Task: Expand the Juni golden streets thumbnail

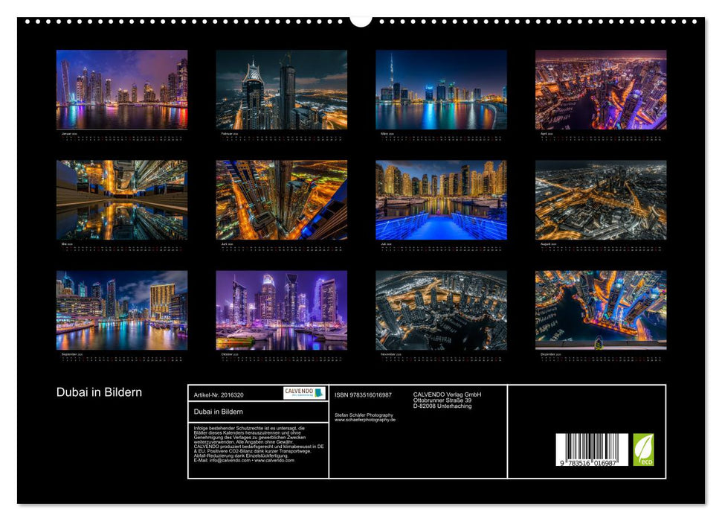Action: (x=280, y=201)
